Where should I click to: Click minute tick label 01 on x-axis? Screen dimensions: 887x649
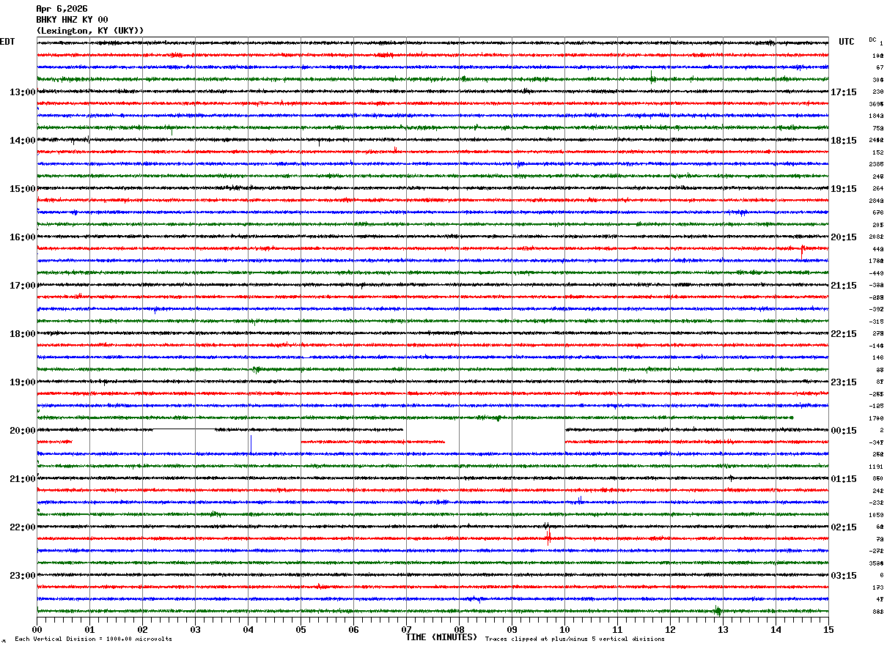89,629
